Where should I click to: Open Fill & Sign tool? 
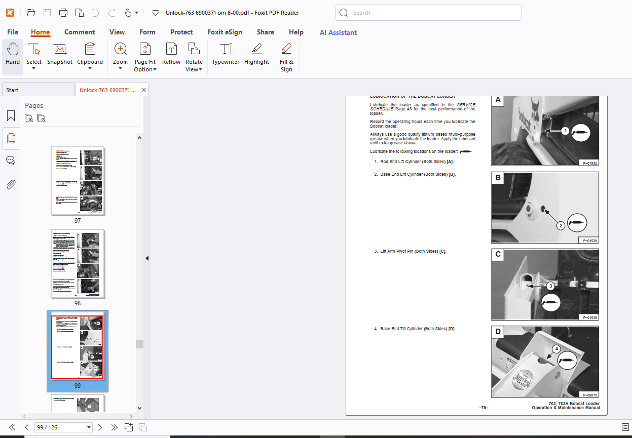(286, 57)
